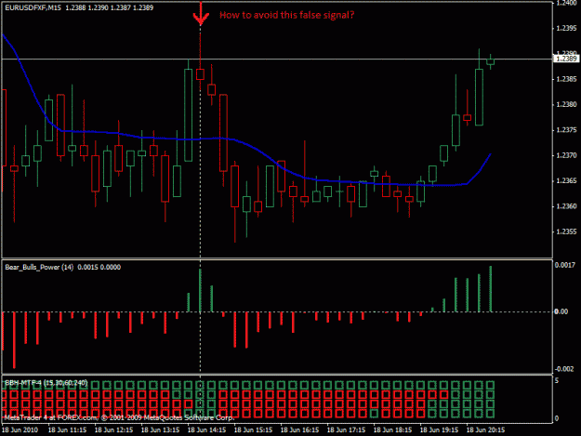581x436 pixels.
Task: Click the 1.2375 price axis label
Action: (566, 130)
